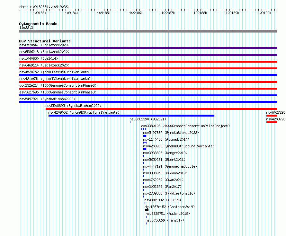
Task: Click the 109186k ruler tick label
Action: pyautogui.click(x=136, y=13)
